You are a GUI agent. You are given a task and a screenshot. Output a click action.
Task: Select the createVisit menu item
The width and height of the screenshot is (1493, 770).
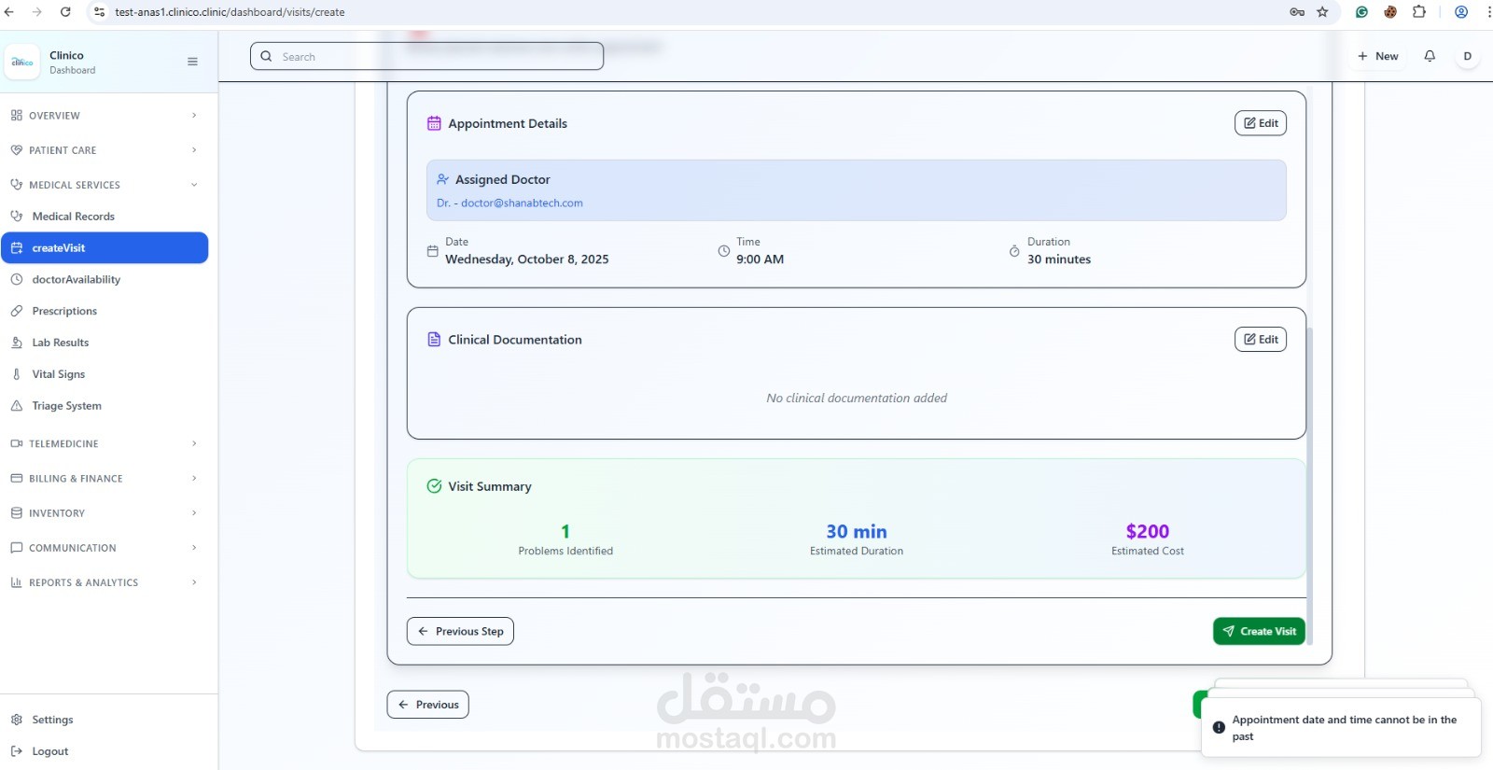click(105, 248)
